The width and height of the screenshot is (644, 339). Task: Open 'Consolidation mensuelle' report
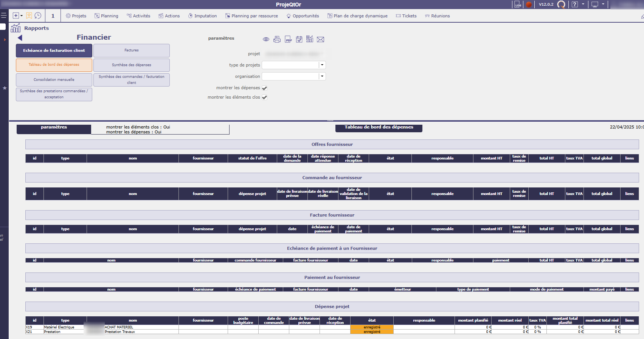click(54, 80)
